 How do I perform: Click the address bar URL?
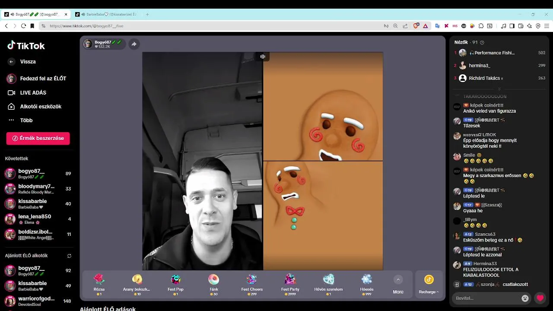pos(86,26)
